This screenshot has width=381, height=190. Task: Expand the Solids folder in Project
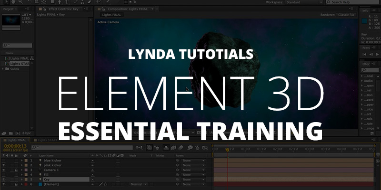pyautogui.click(x=3, y=69)
